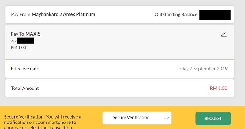Viewport: 245px width, 129px height.
Task: Click empty space inside the Pay To card
Action: pos(123,46)
